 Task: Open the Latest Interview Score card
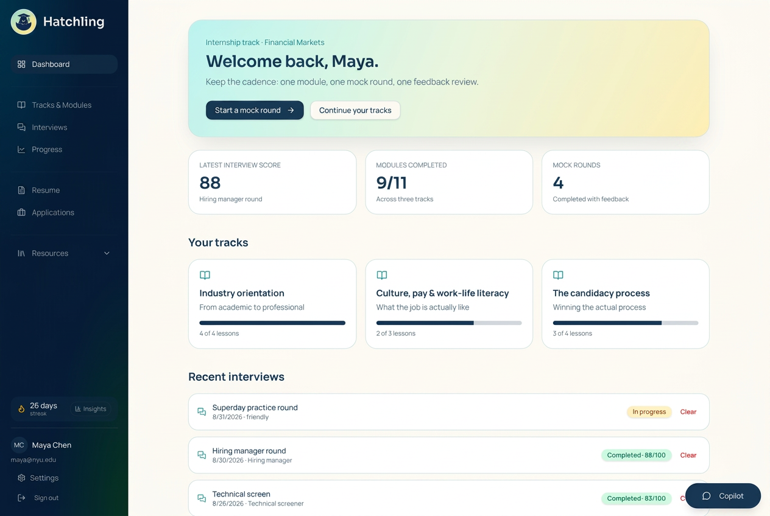click(x=272, y=183)
